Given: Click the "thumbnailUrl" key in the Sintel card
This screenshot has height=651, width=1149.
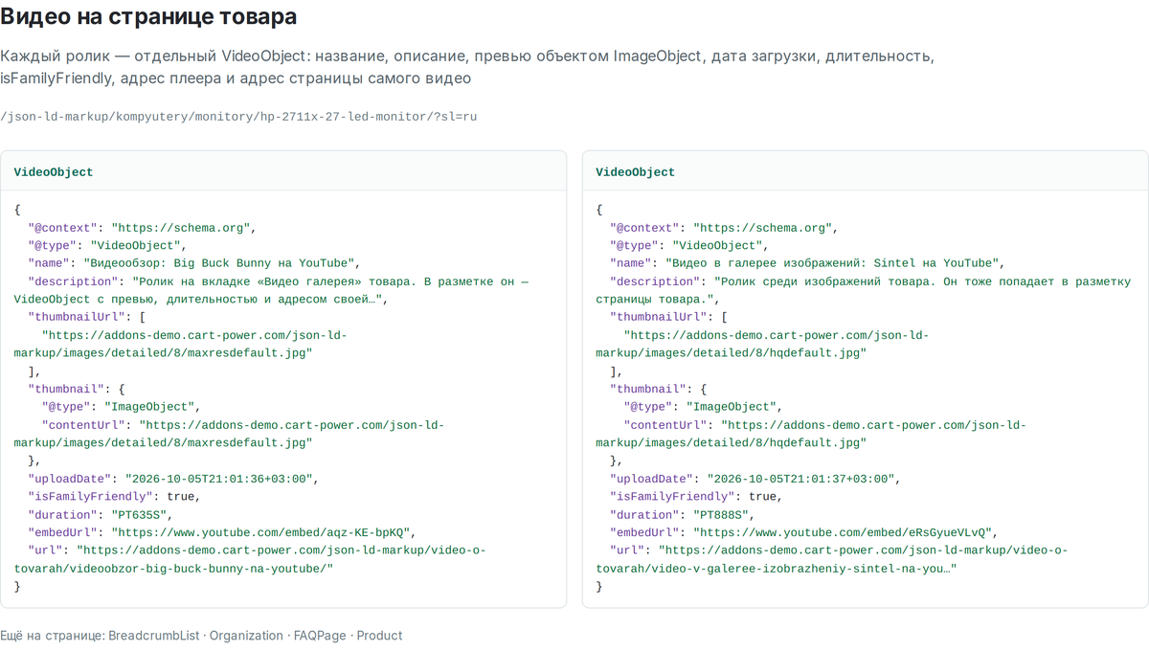Looking at the screenshot, I should click(x=656, y=317).
